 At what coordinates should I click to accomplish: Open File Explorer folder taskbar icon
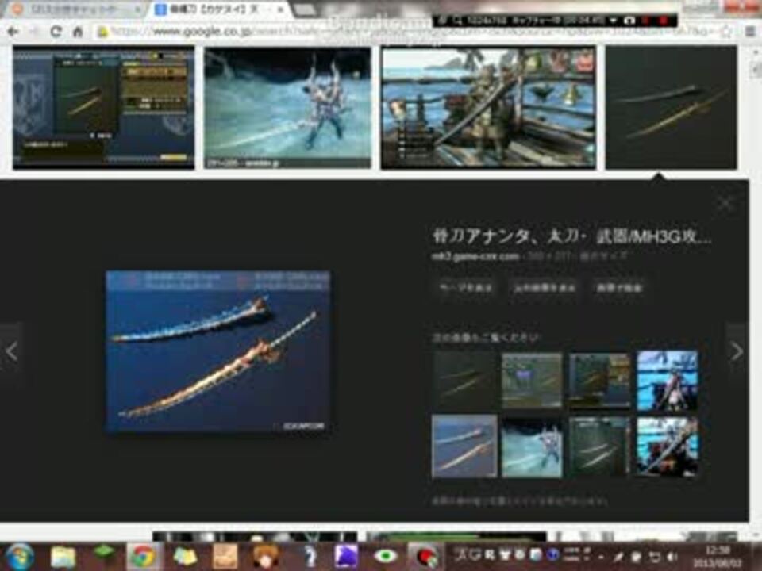pos(63,557)
